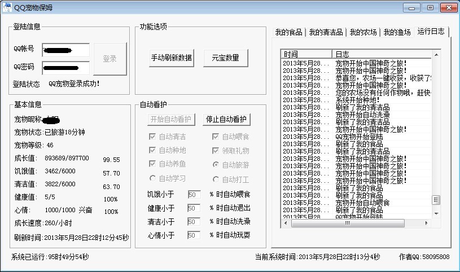Image resolution: width=460 pixels, height=272 pixels.
Task: Click 饥饿小于 threshold field
Action: coord(194,194)
